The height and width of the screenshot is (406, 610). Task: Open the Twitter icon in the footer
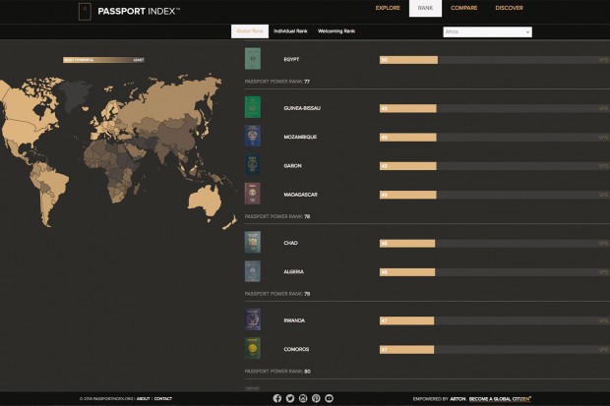coord(290,398)
